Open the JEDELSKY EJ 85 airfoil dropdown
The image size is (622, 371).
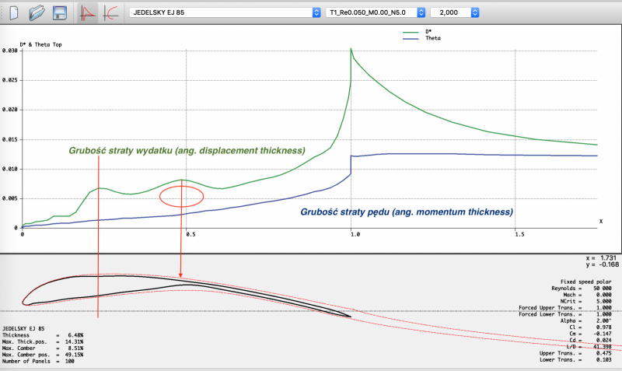224,13
